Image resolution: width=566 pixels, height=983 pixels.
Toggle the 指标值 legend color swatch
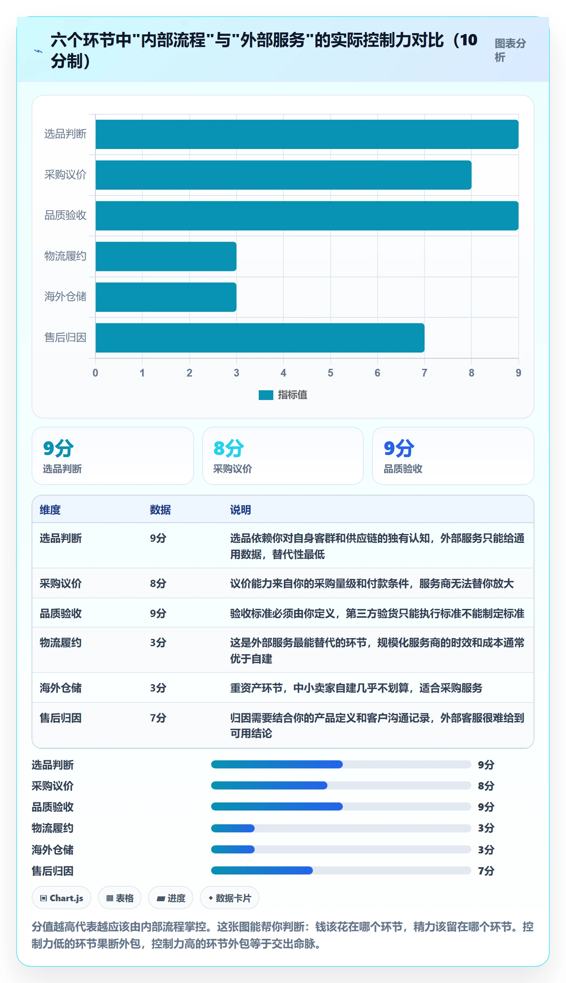pos(266,395)
